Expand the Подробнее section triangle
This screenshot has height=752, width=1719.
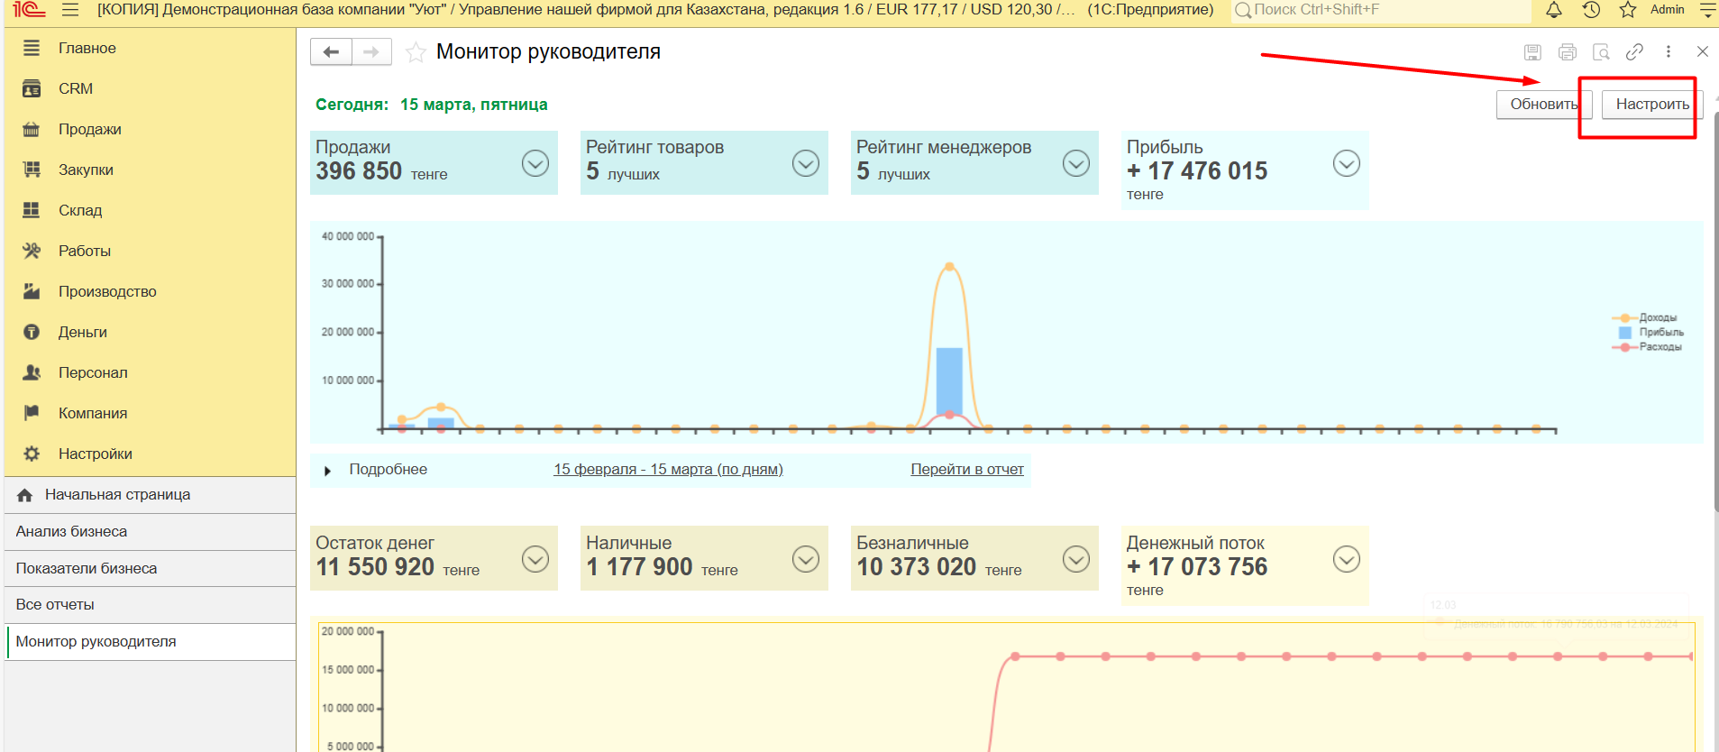click(x=327, y=471)
